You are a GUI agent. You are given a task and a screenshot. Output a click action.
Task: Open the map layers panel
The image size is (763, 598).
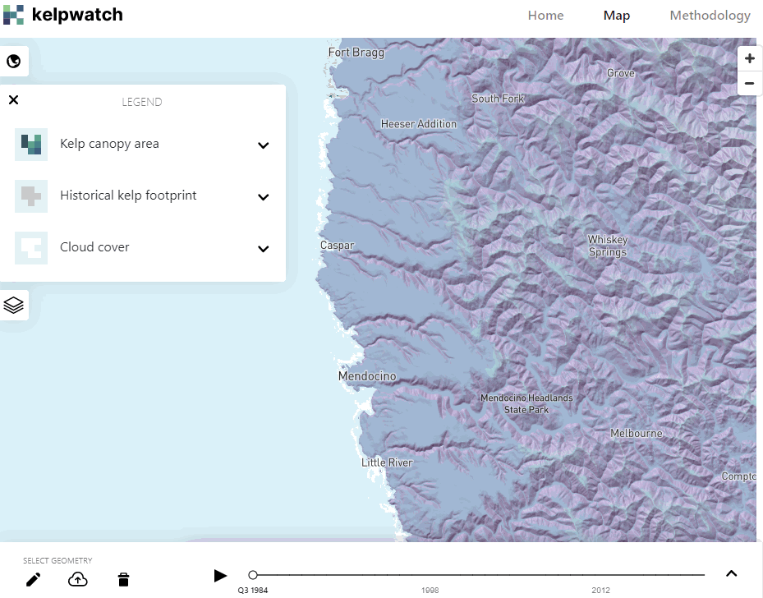click(x=15, y=305)
